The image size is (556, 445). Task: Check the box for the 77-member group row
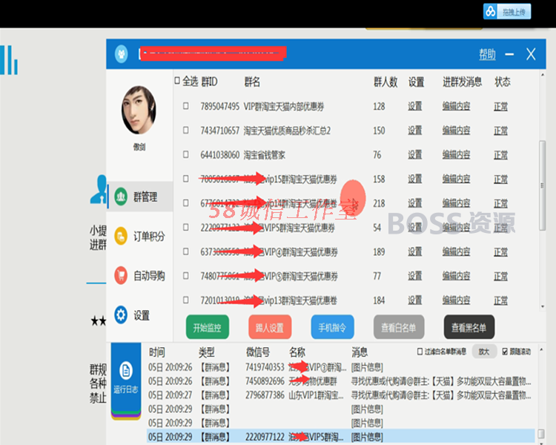[x=186, y=276]
